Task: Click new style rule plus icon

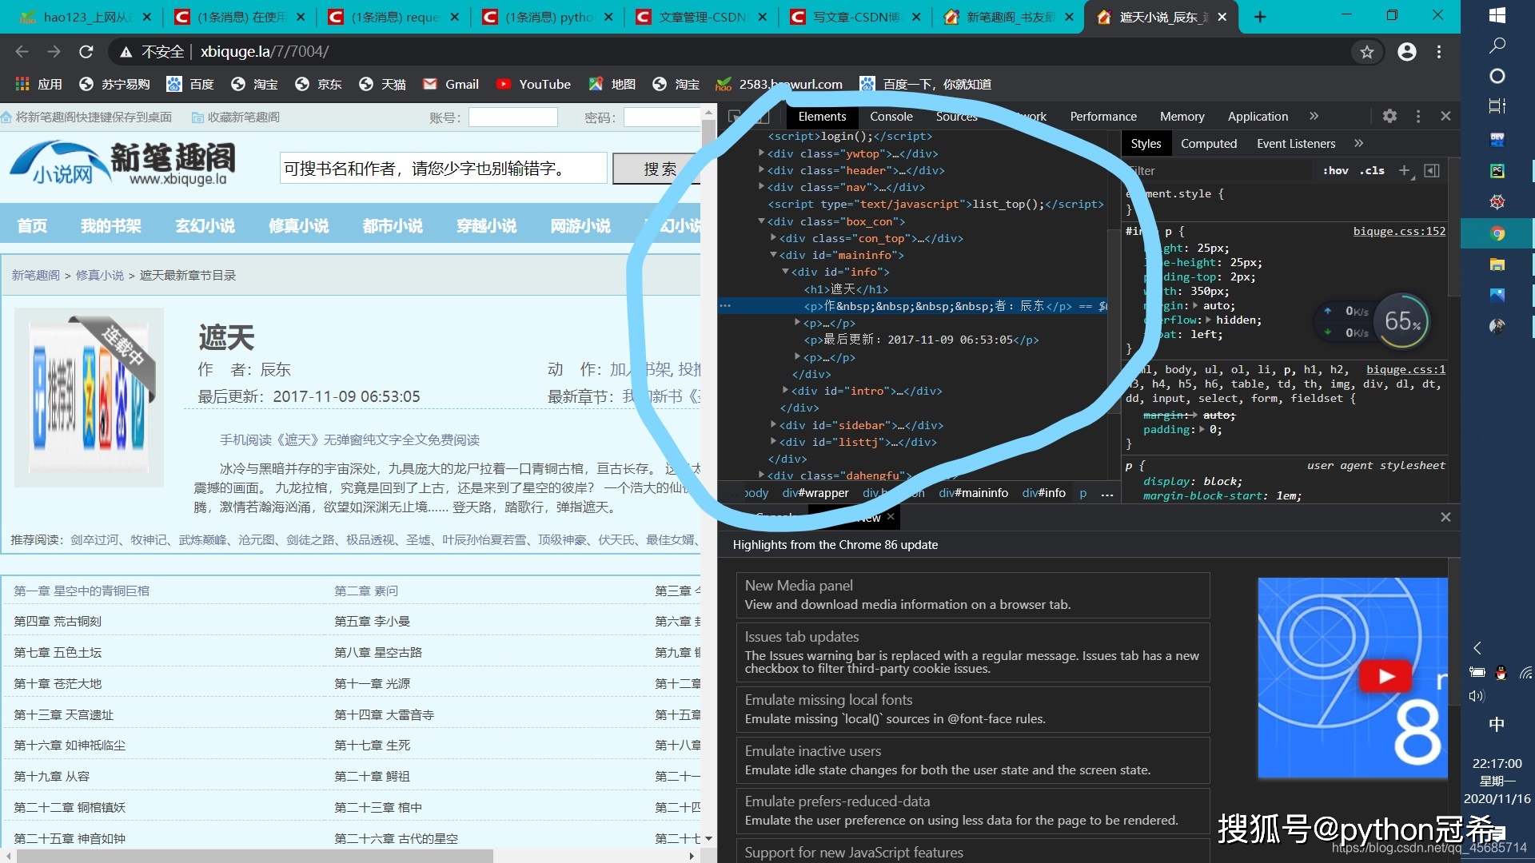Action: click(1404, 170)
